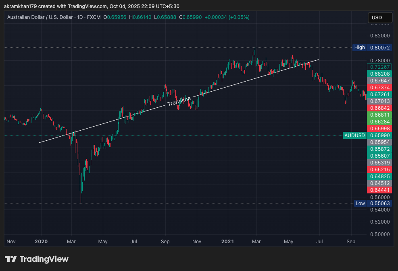Click the gray 0.67647 price label

click(379, 81)
